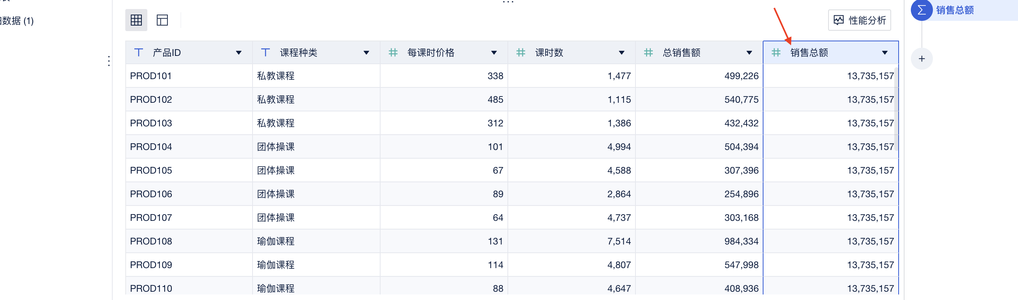The height and width of the screenshot is (300, 1018).
Task: Click number type icon of 总销售额 column
Action: [x=648, y=52]
